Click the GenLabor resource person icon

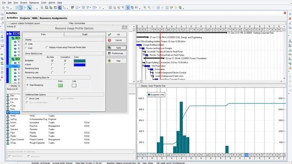[8, 113]
